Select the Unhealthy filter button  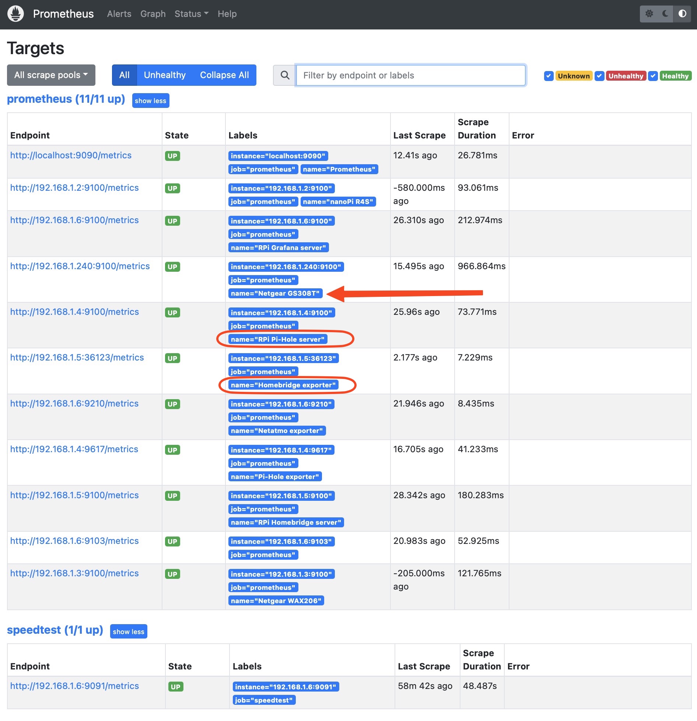pos(165,75)
